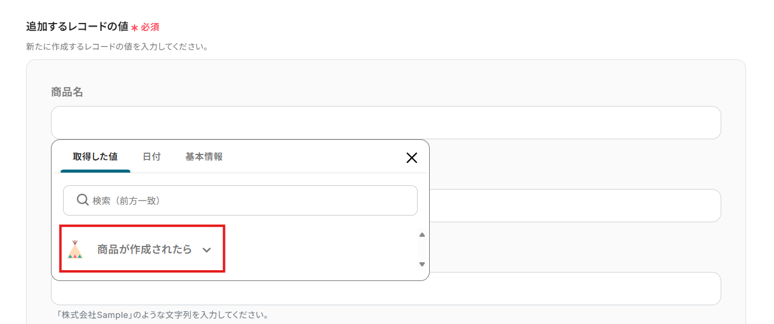Image resolution: width=774 pixels, height=324 pixels.
Task: Click the 追加するレコードの値 section heading
Action: click(77, 27)
